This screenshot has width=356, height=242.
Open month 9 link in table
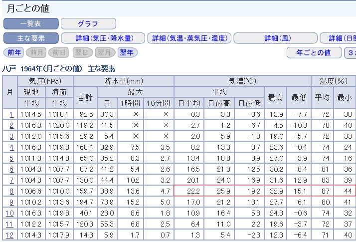(9, 202)
